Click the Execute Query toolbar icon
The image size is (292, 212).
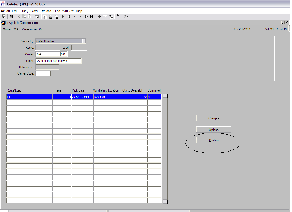50,17
